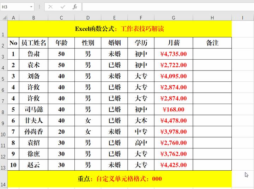The image size is (254, 189).
Task: Open the Name Box dropdown arrow
Action: click(31, 7)
